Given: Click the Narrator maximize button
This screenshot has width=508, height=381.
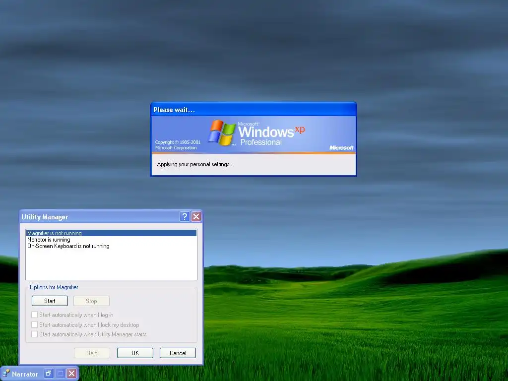Looking at the screenshot, I should tap(60, 373).
